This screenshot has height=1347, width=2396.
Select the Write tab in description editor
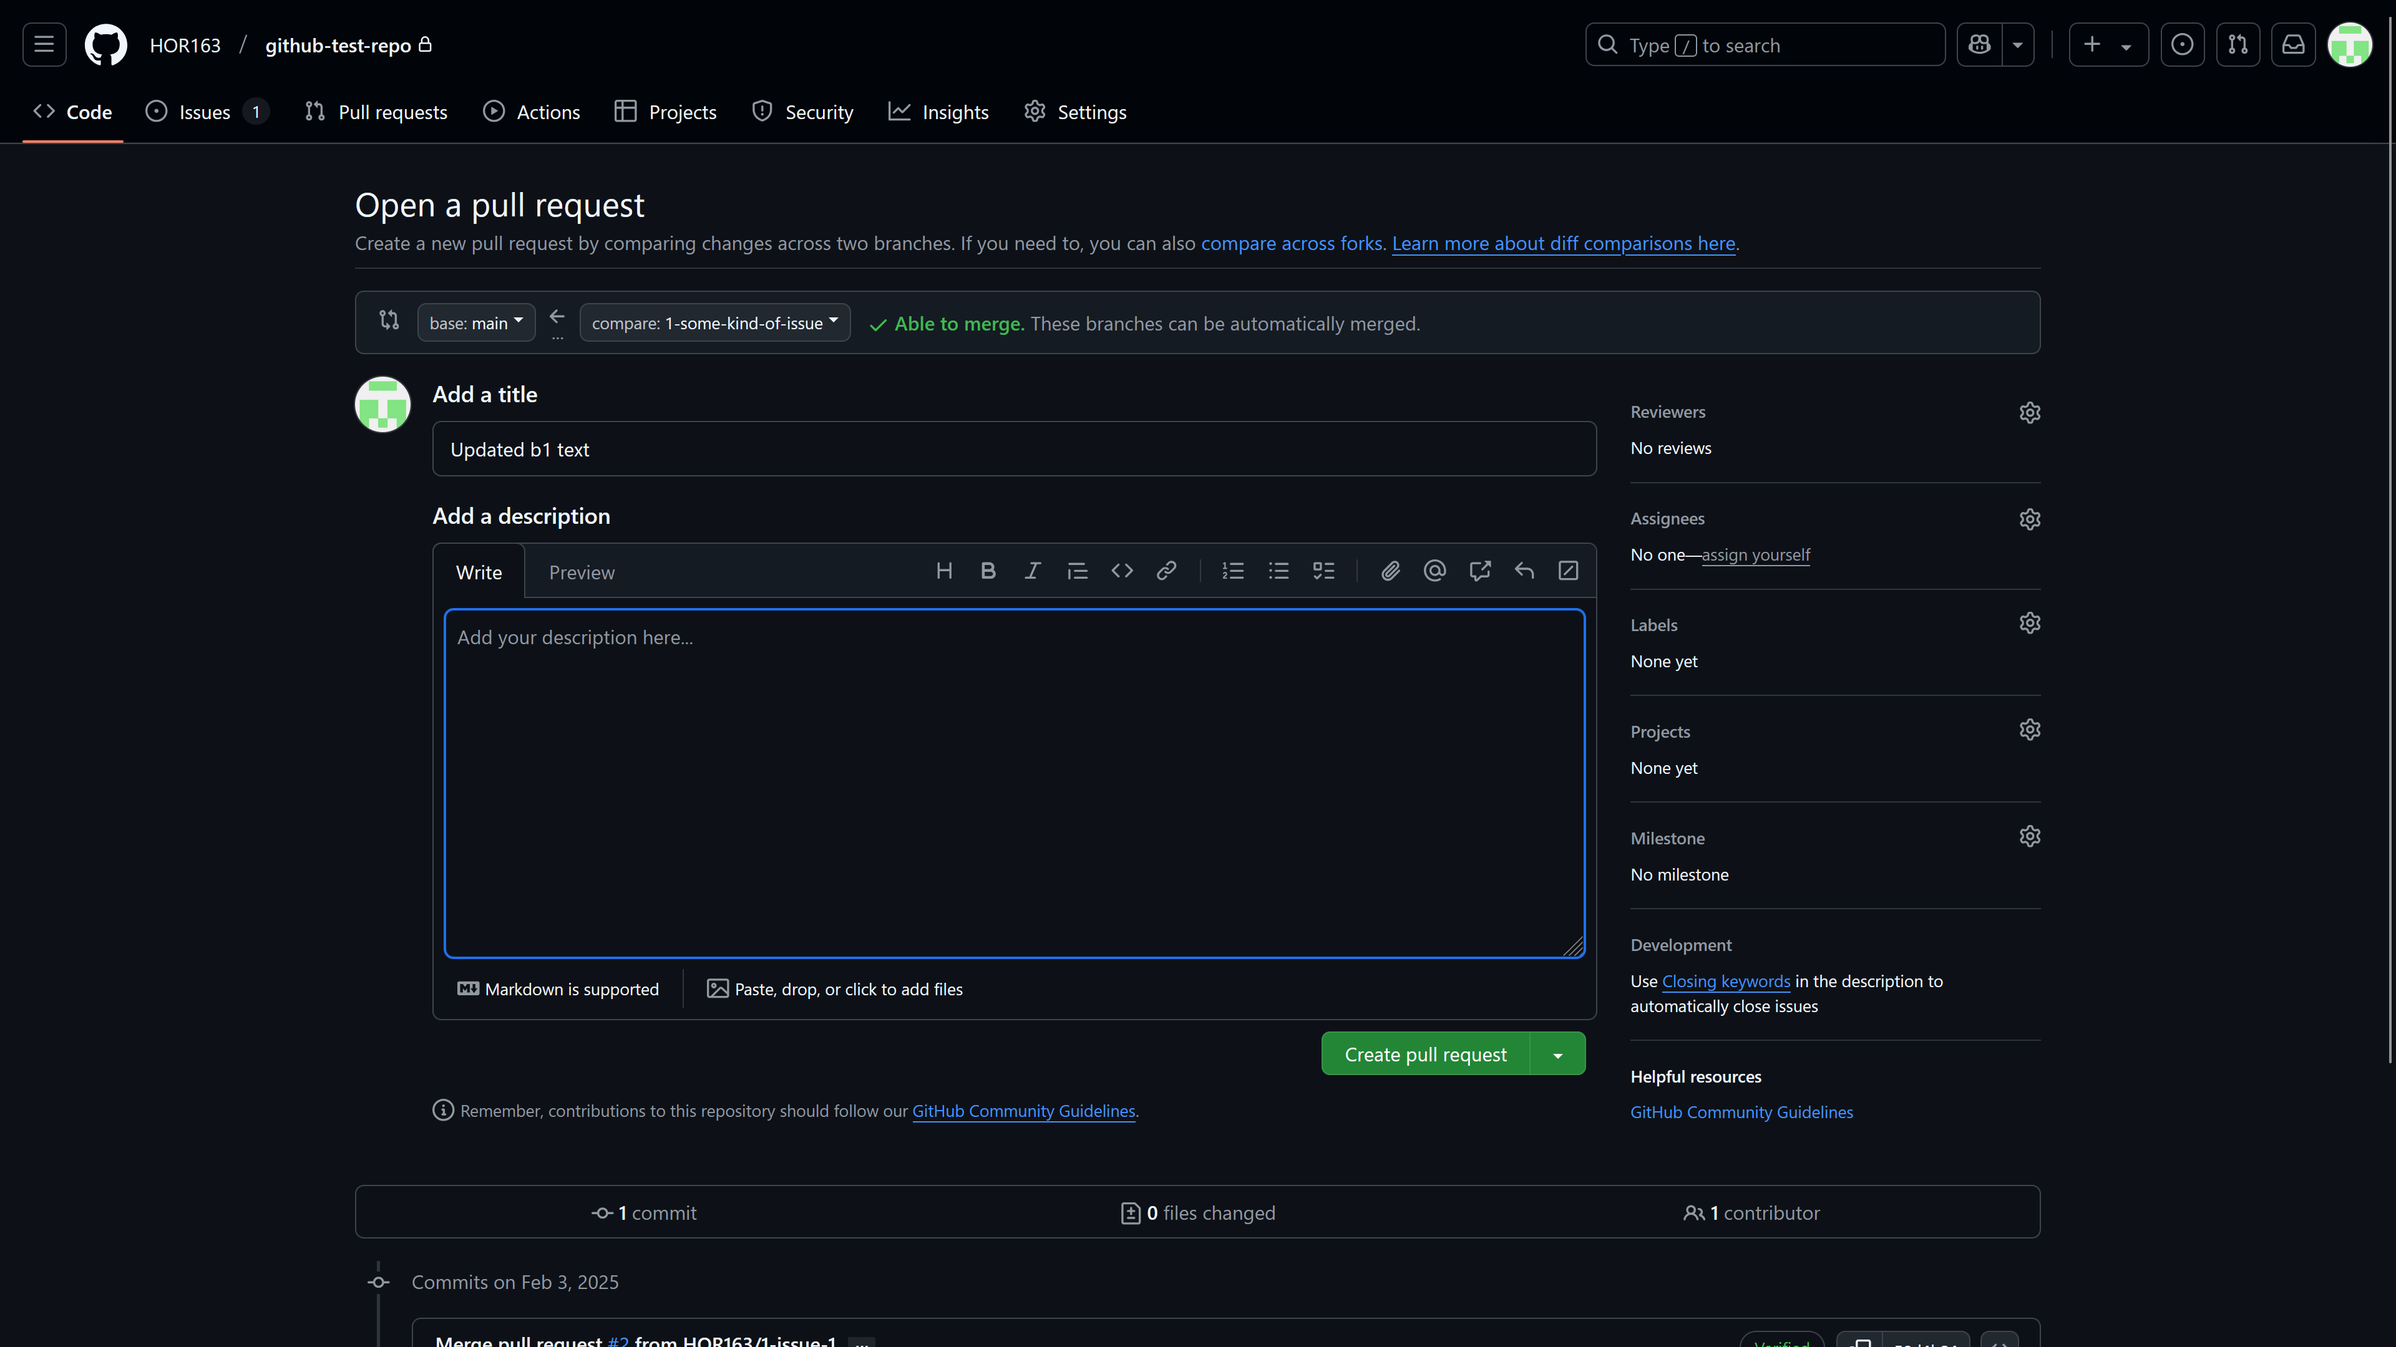tap(479, 572)
